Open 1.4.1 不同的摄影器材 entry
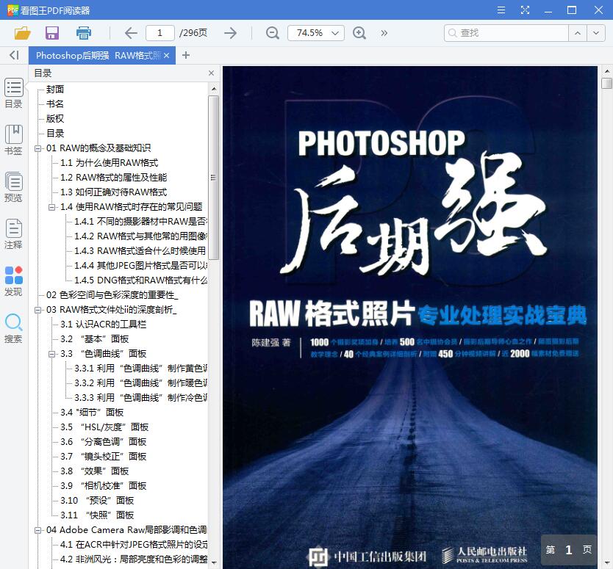The height and width of the screenshot is (569, 613). (140, 222)
